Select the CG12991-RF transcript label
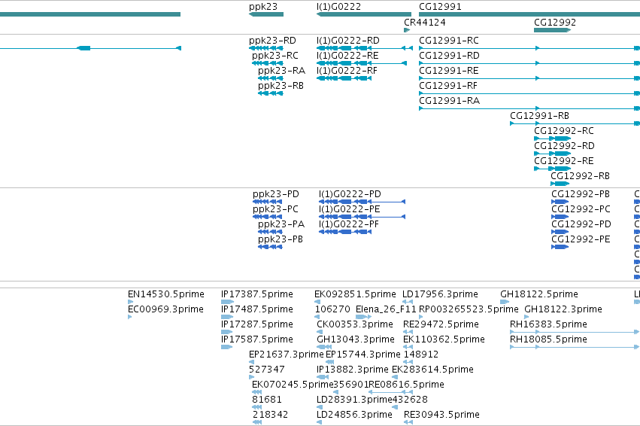Viewport: 640px width, 426px height. (x=448, y=86)
